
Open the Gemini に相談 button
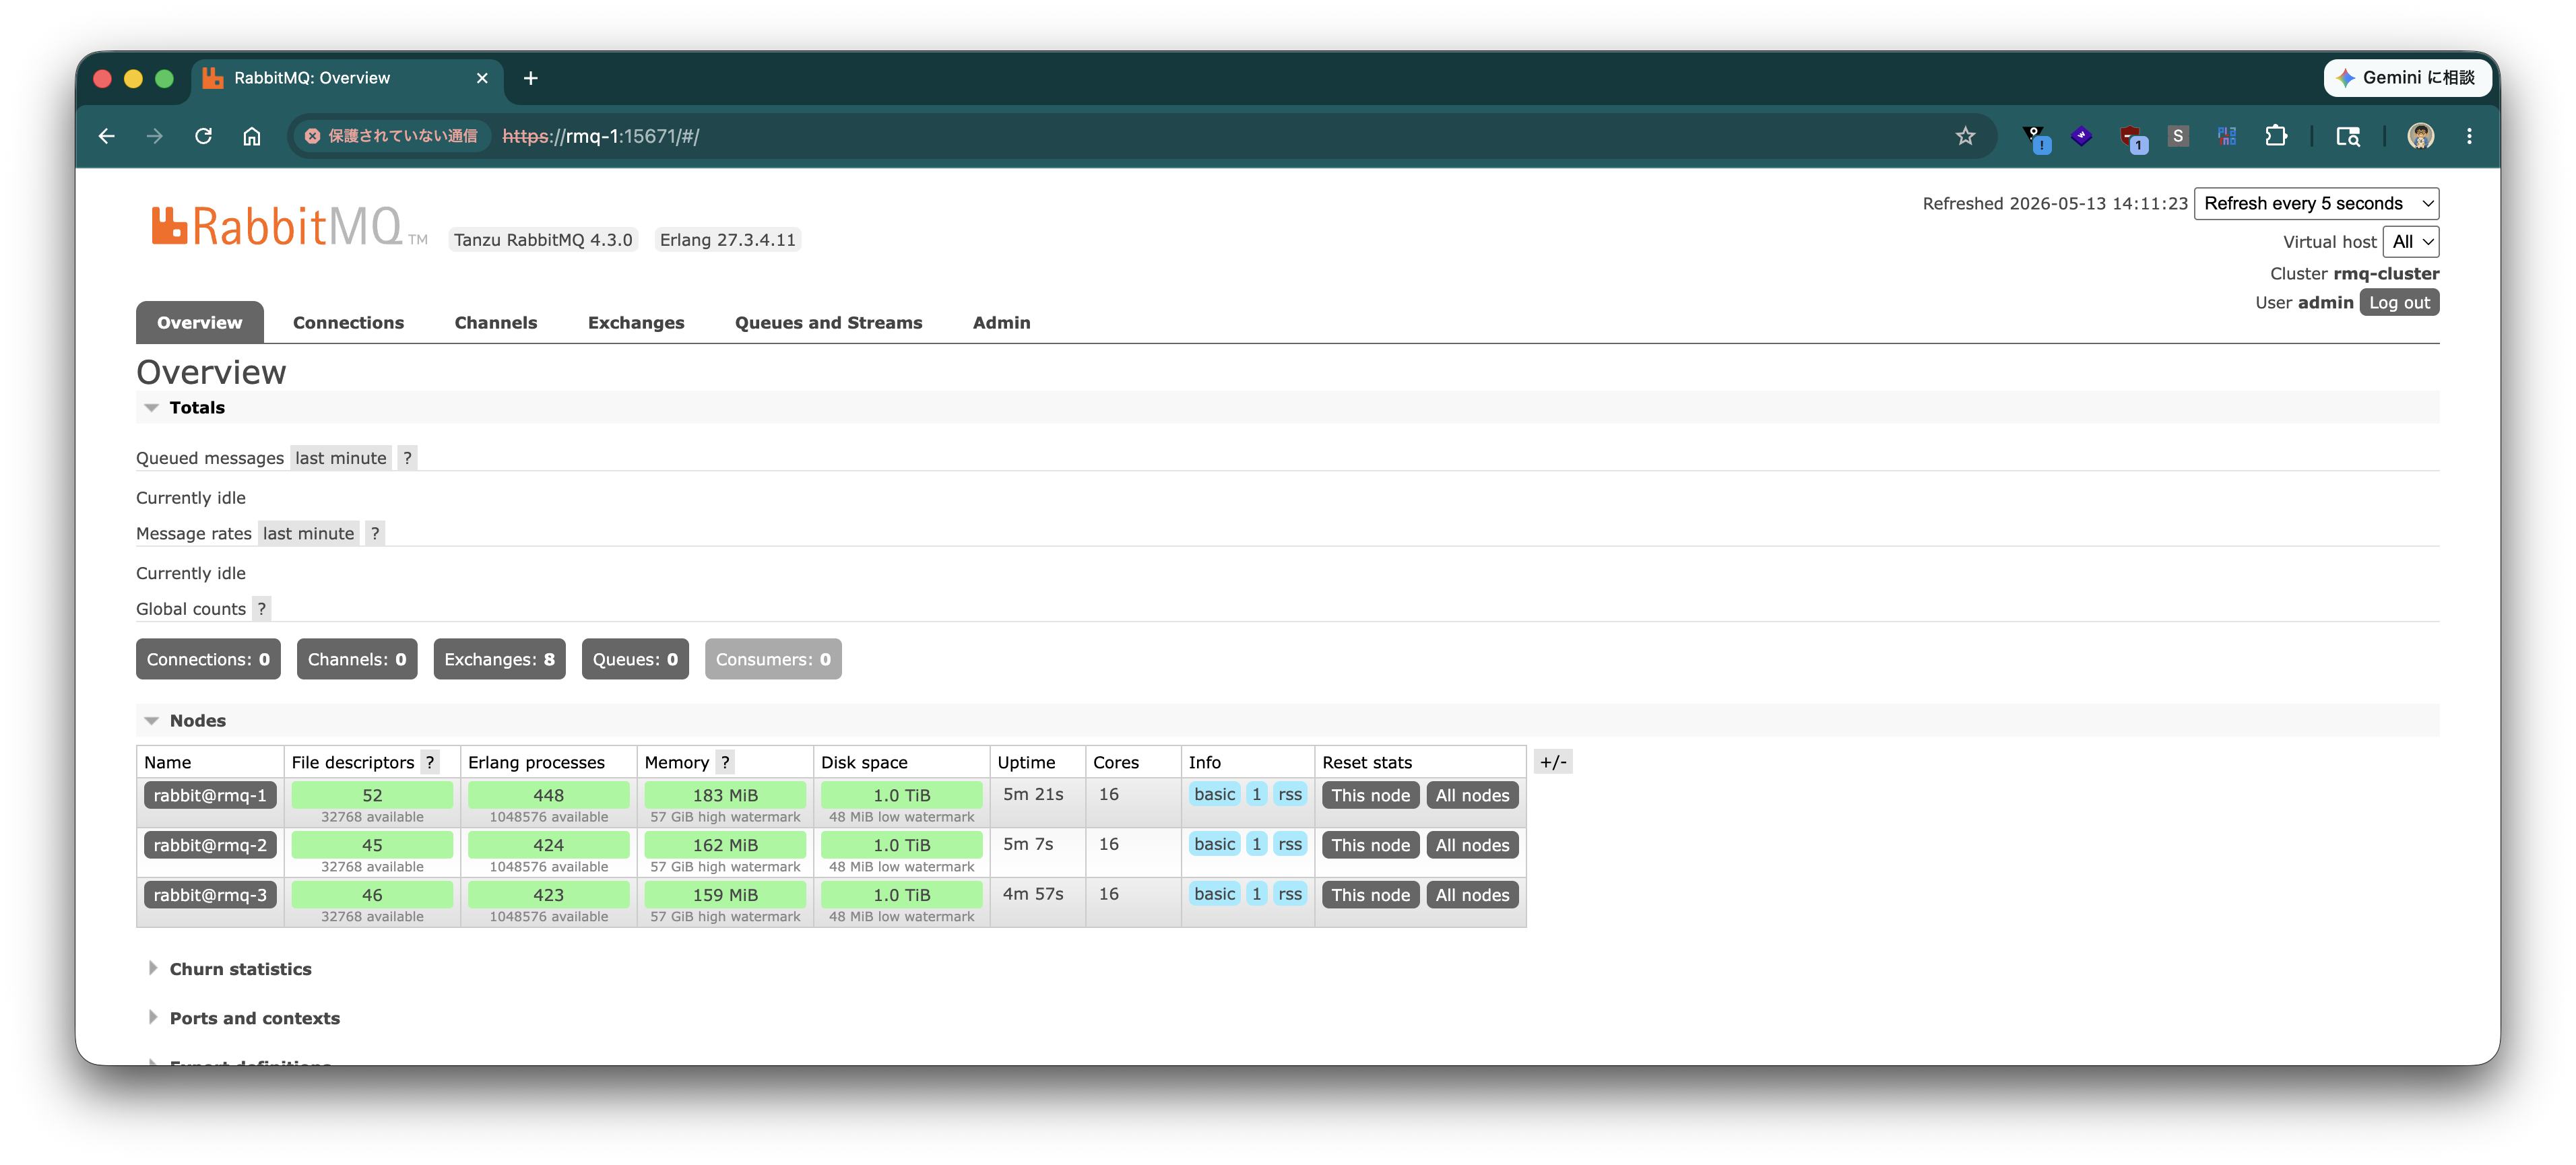click(2407, 78)
